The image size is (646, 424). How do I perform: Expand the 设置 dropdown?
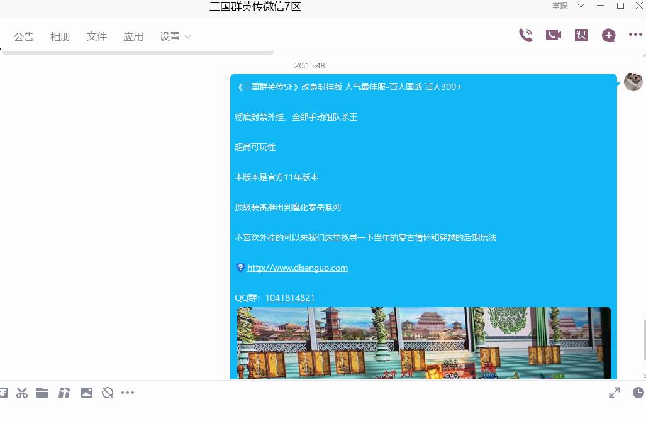click(x=175, y=36)
